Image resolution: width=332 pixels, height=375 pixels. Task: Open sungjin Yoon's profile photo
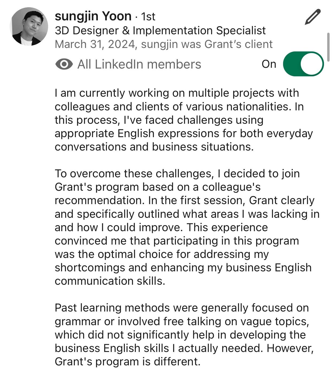(x=29, y=27)
